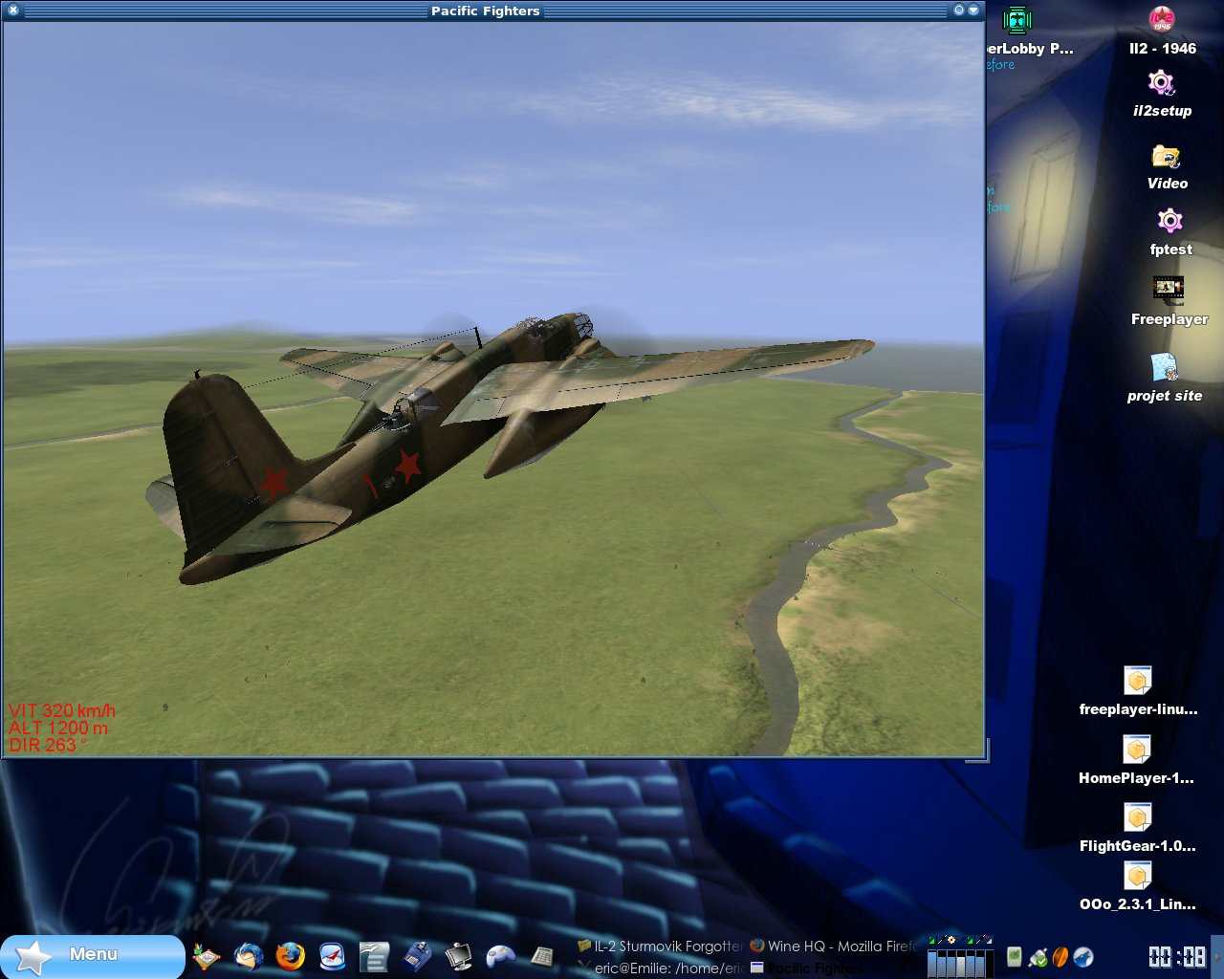
Task: Open projet site desktop file
Action: [1164, 377]
